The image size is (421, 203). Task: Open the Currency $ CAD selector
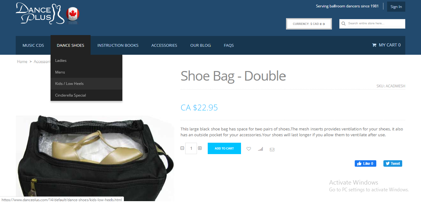pyautogui.click(x=309, y=24)
